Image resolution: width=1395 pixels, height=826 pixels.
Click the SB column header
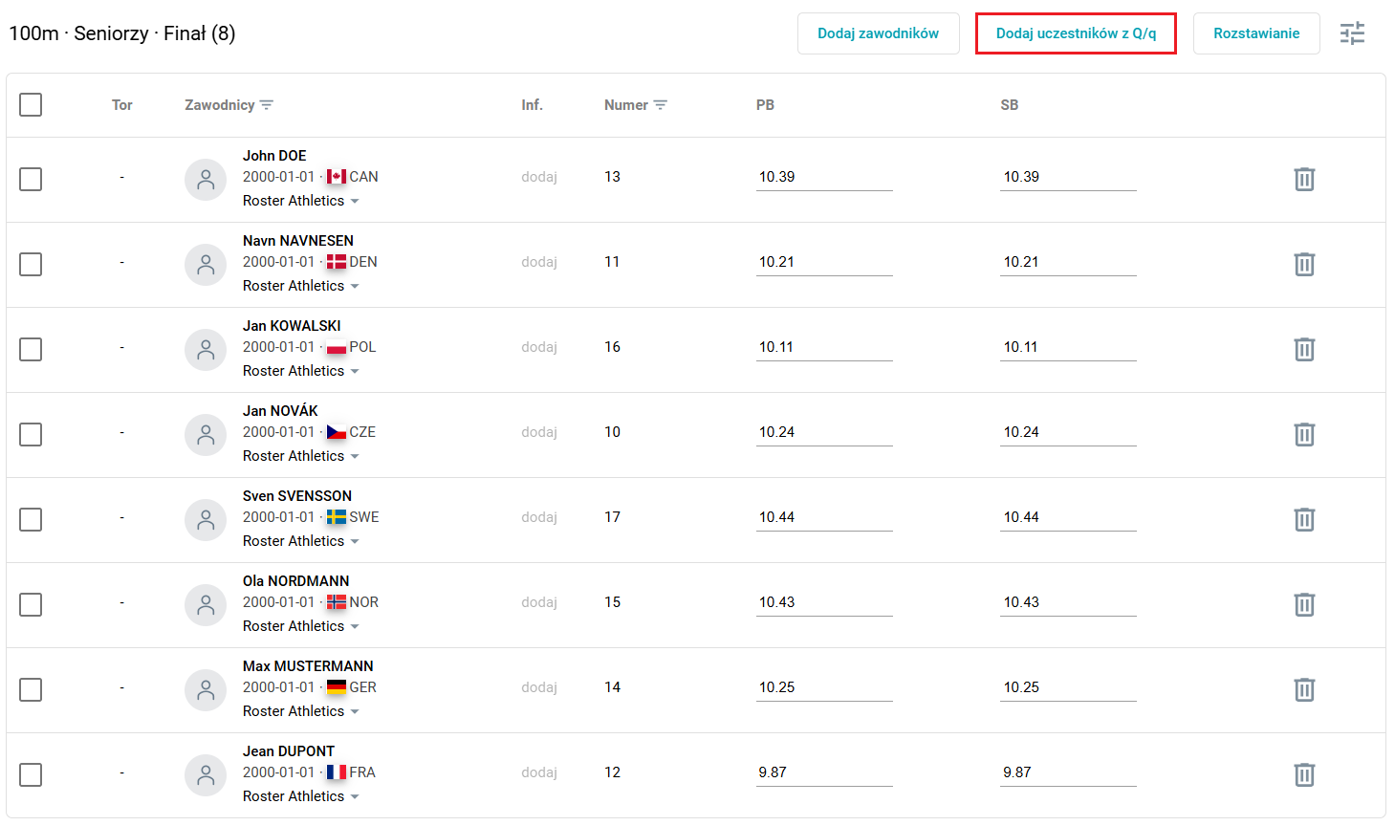1010,105
